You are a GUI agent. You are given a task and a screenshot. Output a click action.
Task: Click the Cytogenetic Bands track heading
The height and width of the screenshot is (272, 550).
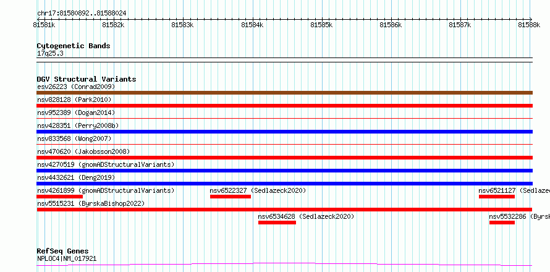tap(74, 46)
